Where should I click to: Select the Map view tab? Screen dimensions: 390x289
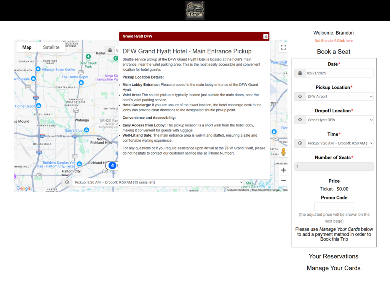pos(27,47)
